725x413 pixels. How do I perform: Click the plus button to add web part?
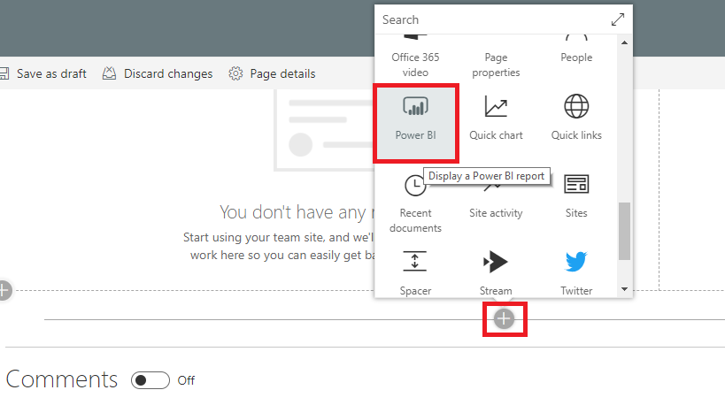click(504, 318)
